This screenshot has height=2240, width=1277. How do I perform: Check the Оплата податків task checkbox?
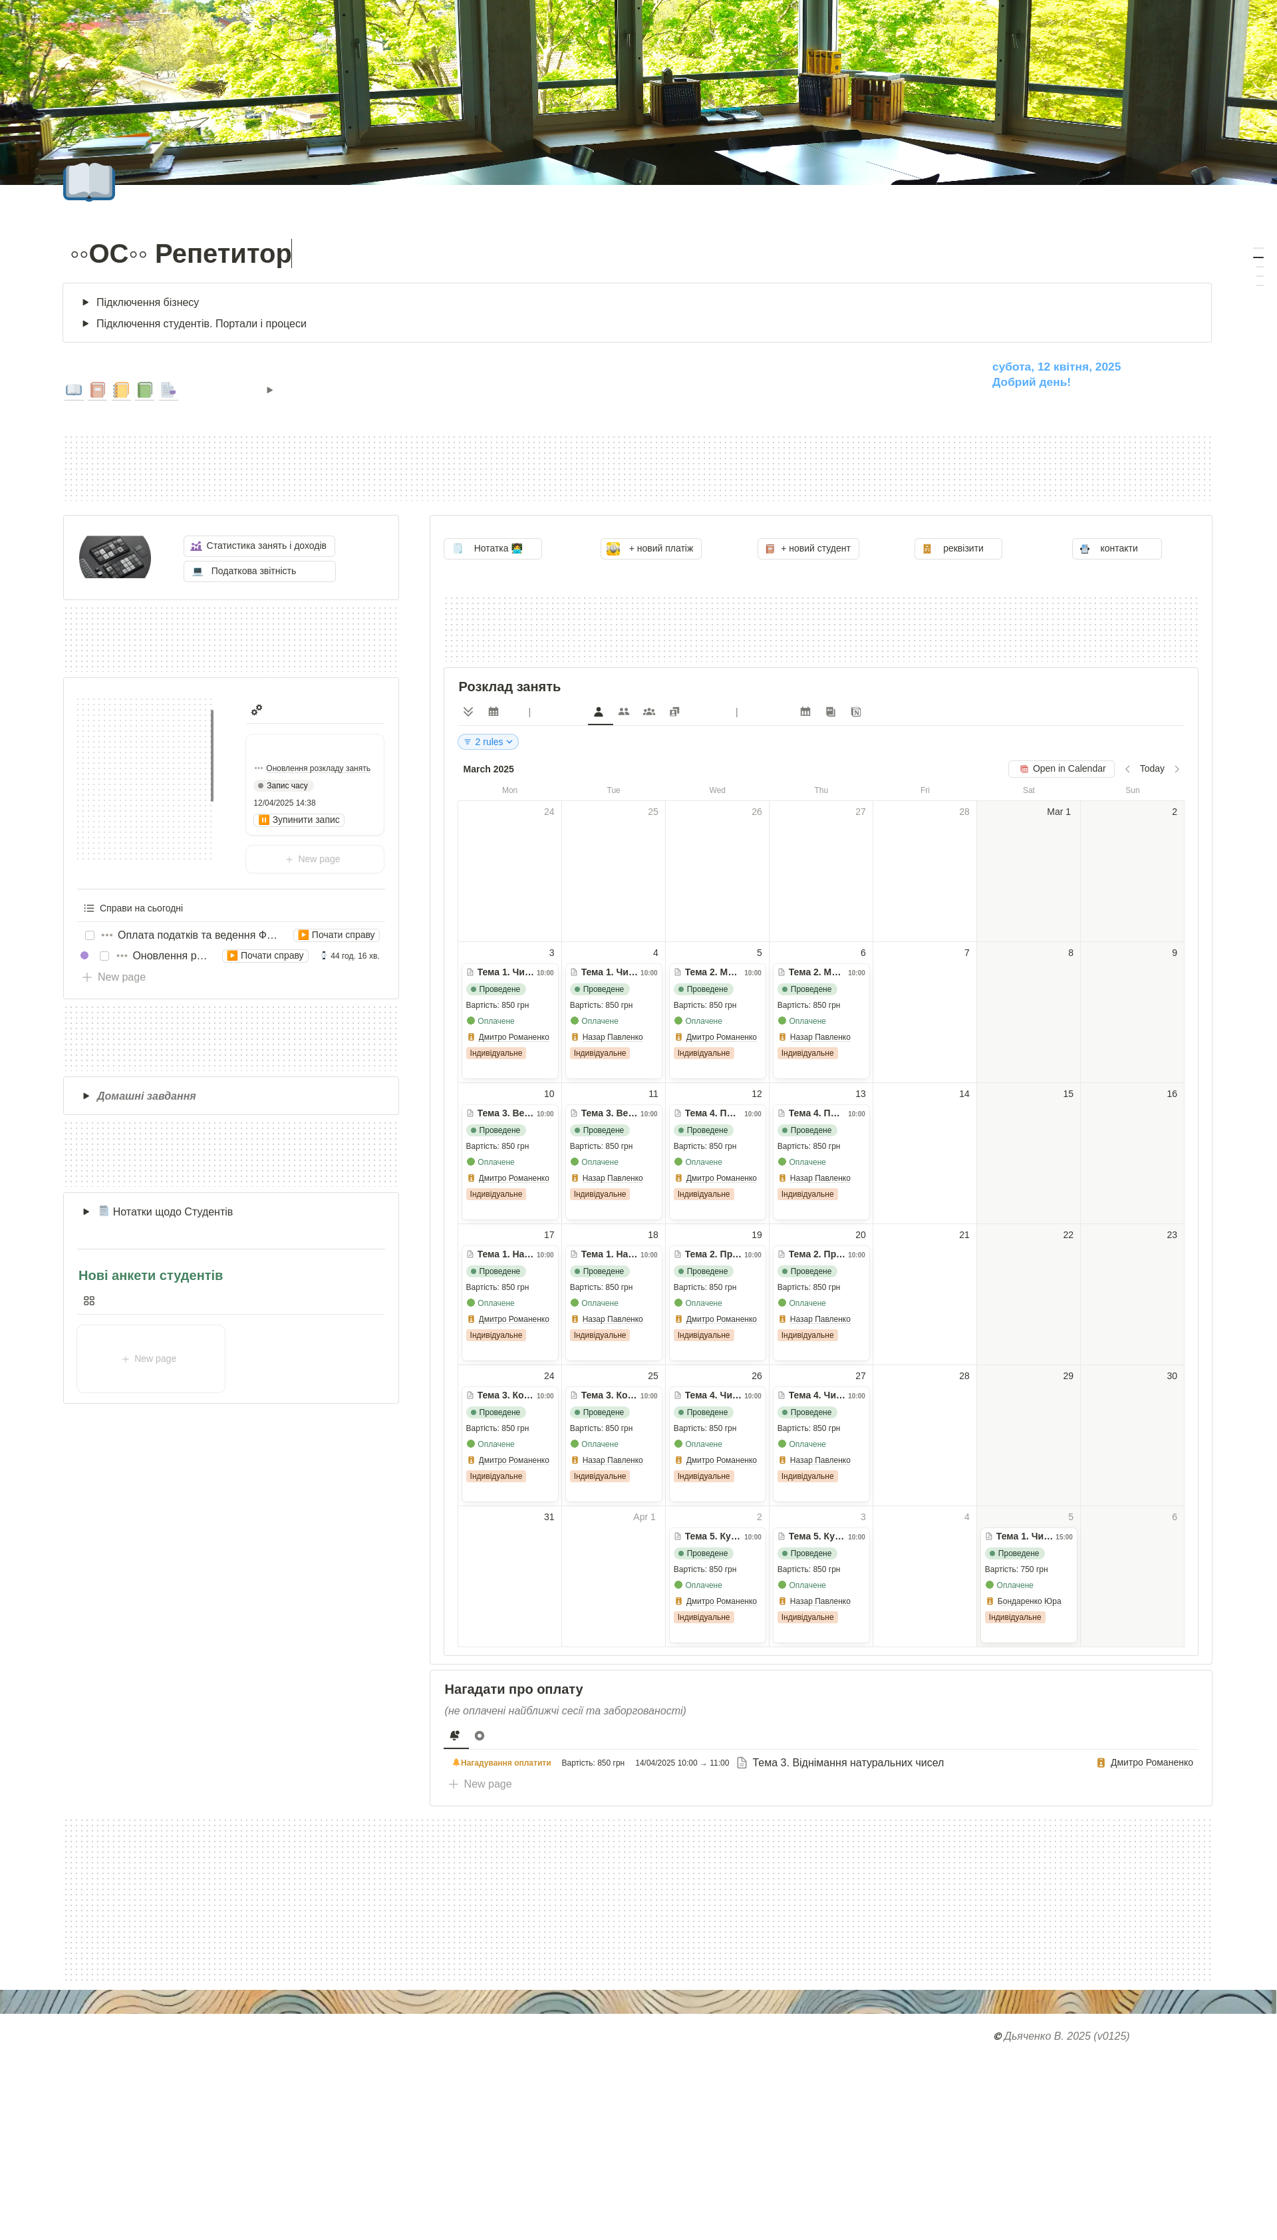coord(90,935)
